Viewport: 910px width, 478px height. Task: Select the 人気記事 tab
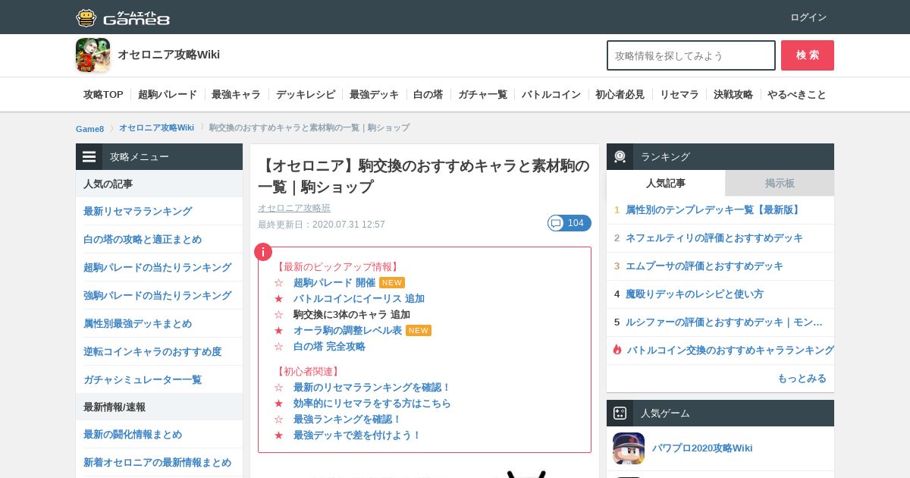(x=666, y=183)
